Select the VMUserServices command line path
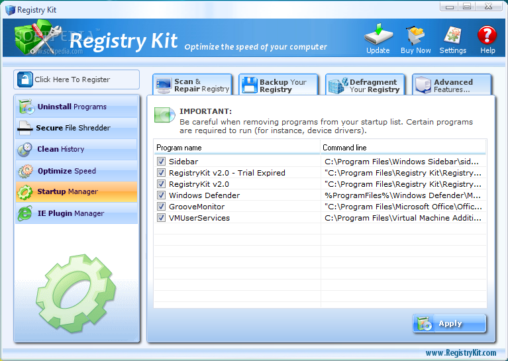The width and height of the screenshot is (508, 361). [403, 218]
